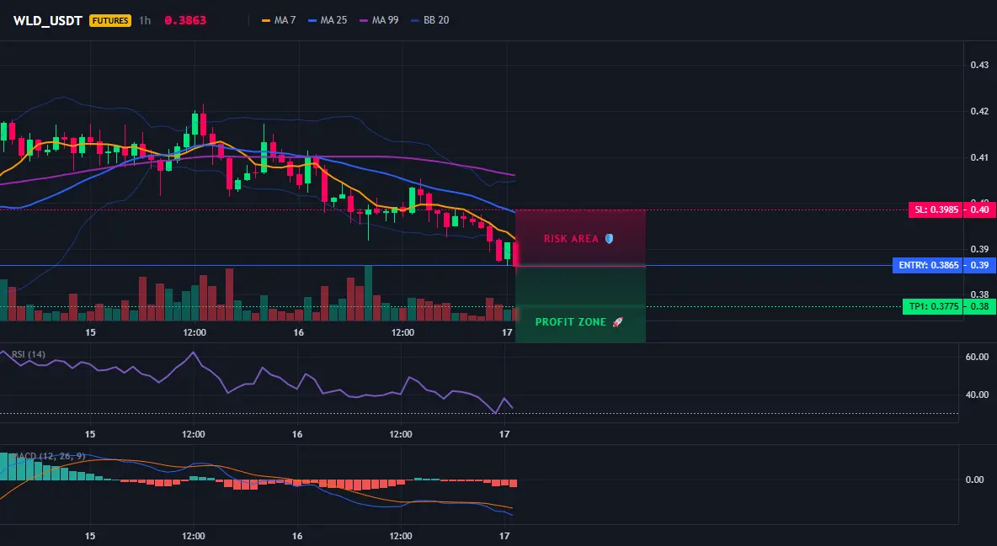This screenshot has height=546, width=997.
Task: Click the 0.43 price axis value
Action: tap(979, 65)
